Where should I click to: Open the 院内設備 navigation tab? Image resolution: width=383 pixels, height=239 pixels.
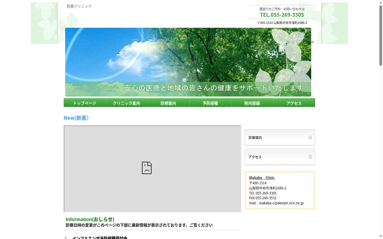click(252, 103)
